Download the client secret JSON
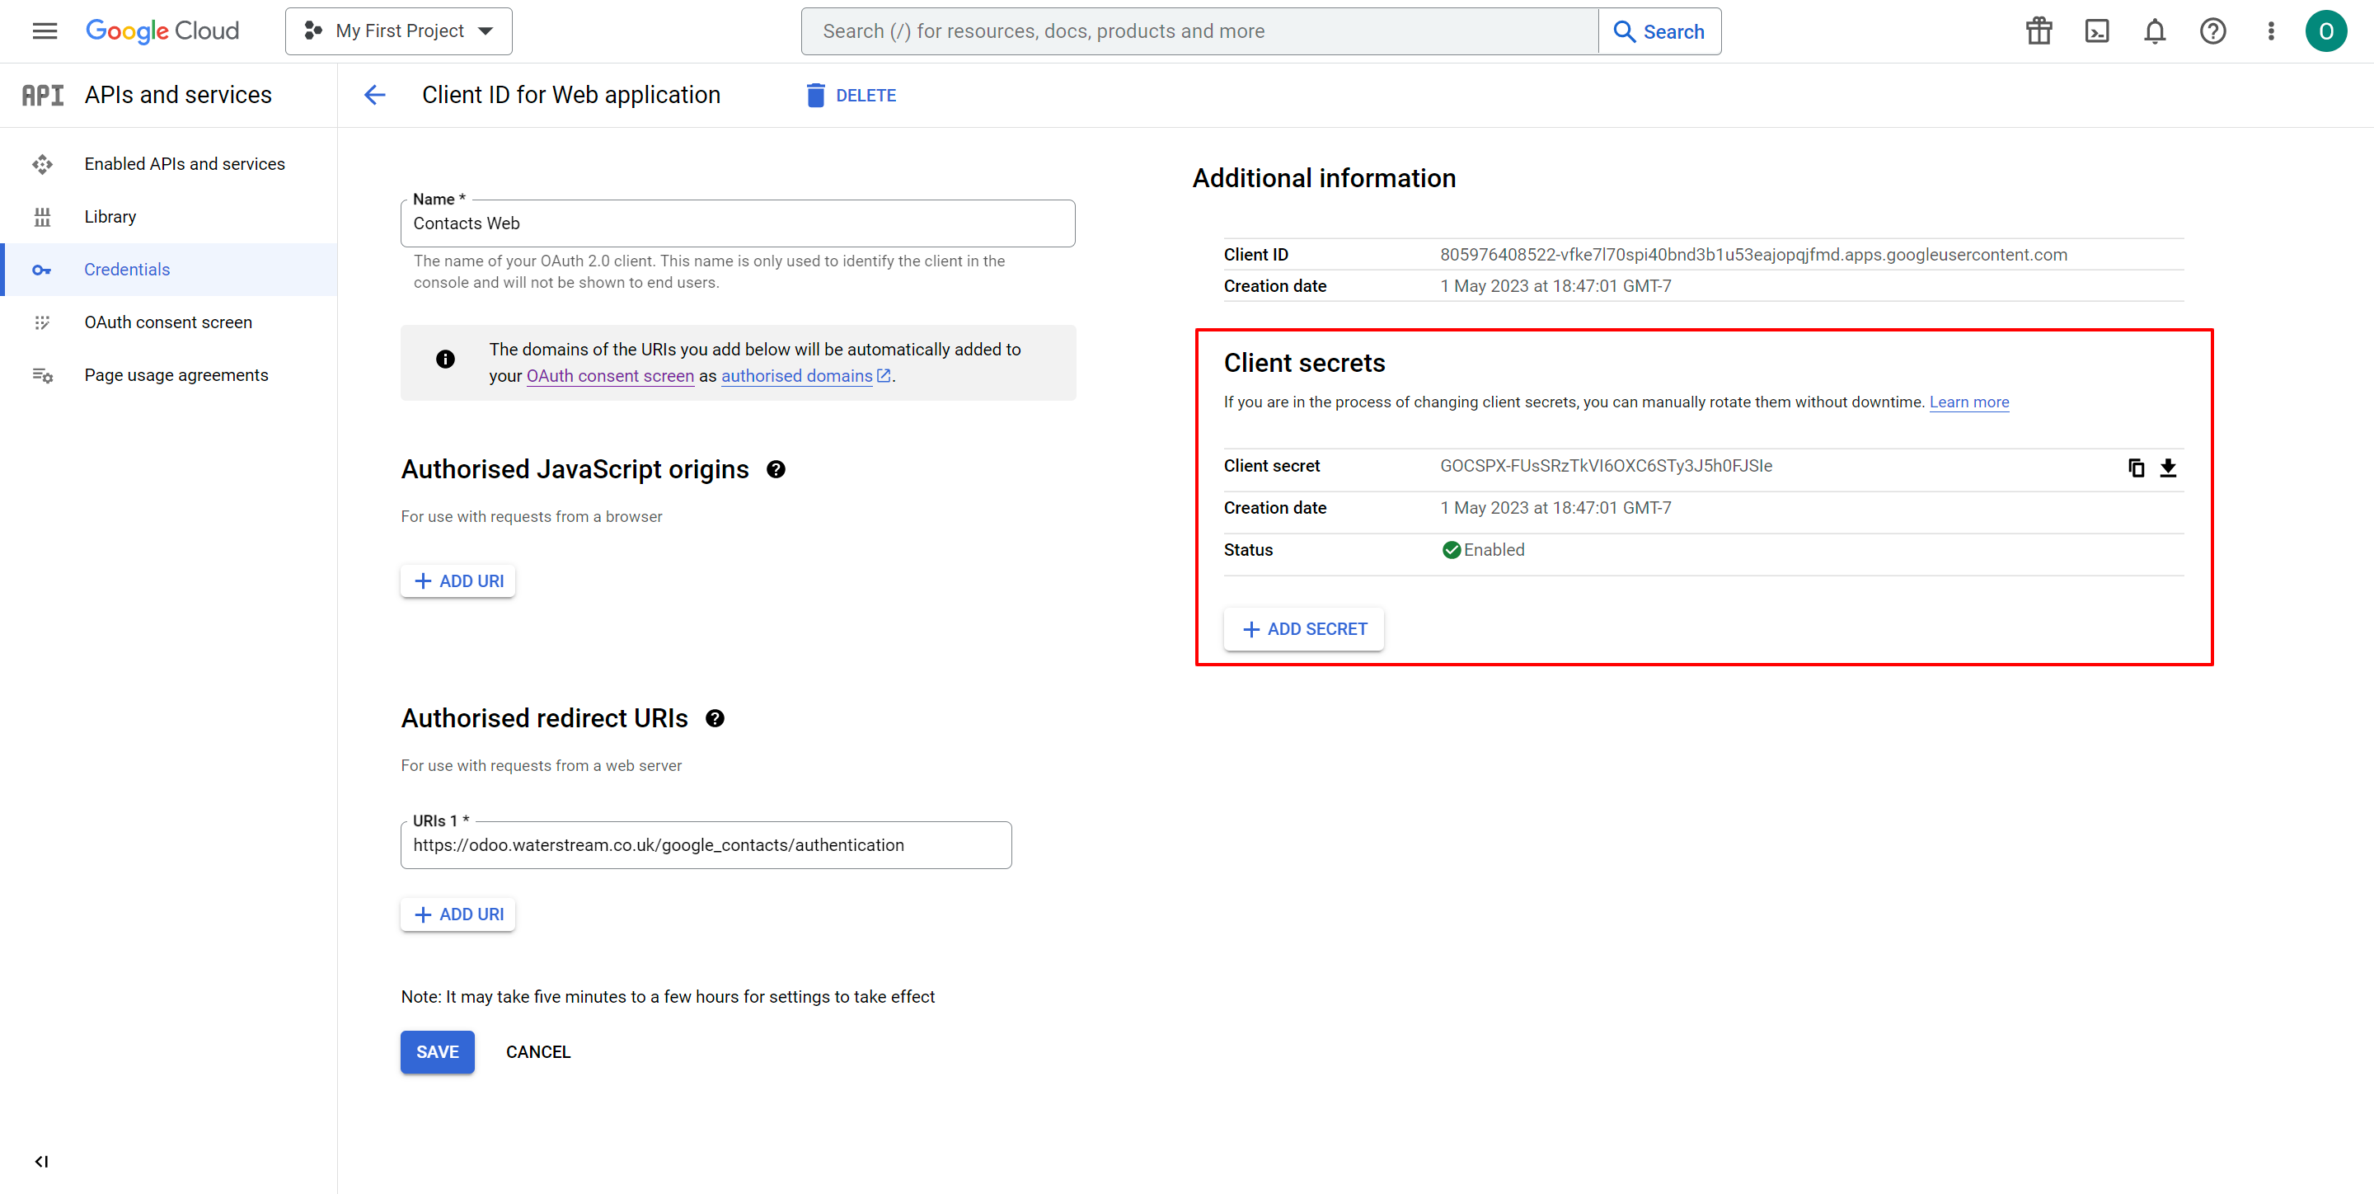 [x=2169, y=468]
